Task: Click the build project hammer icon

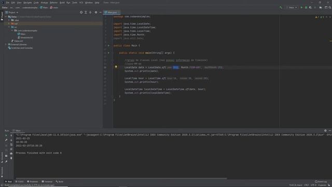Action: click(x=281, y=7)
